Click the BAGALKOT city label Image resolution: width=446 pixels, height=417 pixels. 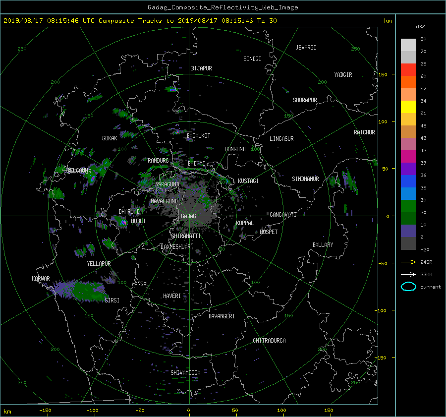click(198, 136)
